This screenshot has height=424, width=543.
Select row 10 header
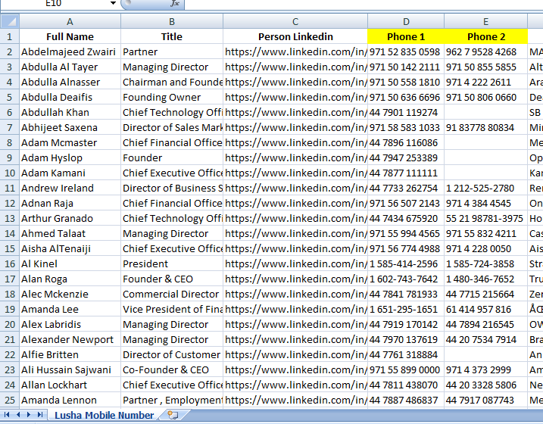pos(9,173)
